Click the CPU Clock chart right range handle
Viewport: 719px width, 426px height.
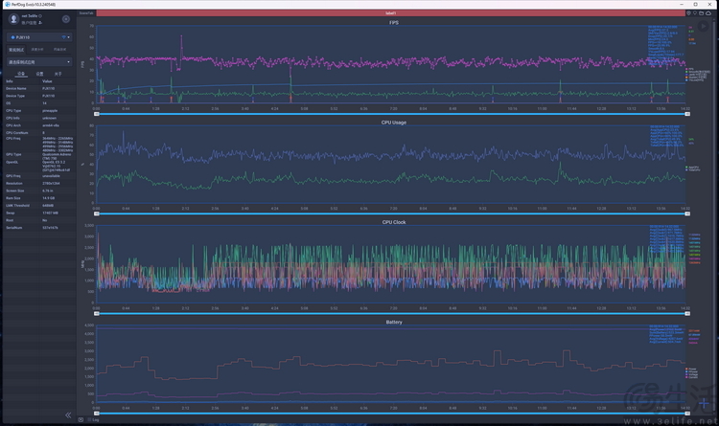tap(687, 314)
